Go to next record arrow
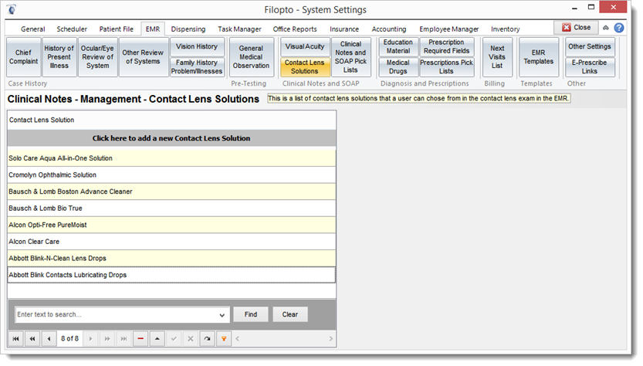Screen dimensions: 643x366 [90, 338]
